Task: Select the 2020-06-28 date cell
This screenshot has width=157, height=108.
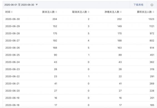Action: [13, 34]
